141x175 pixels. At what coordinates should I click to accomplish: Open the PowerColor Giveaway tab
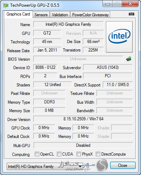coord(90,15)
